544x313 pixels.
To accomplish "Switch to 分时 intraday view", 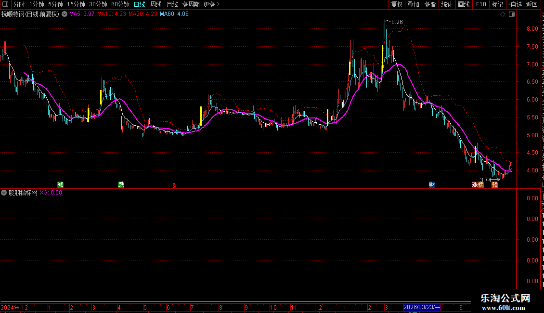I will click(19, 4).
